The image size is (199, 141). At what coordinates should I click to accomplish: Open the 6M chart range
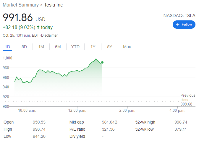pos(58,47)
